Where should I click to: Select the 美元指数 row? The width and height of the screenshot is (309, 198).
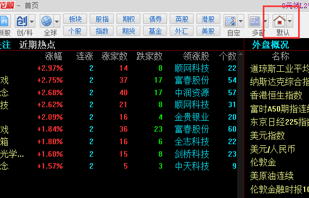268,135
